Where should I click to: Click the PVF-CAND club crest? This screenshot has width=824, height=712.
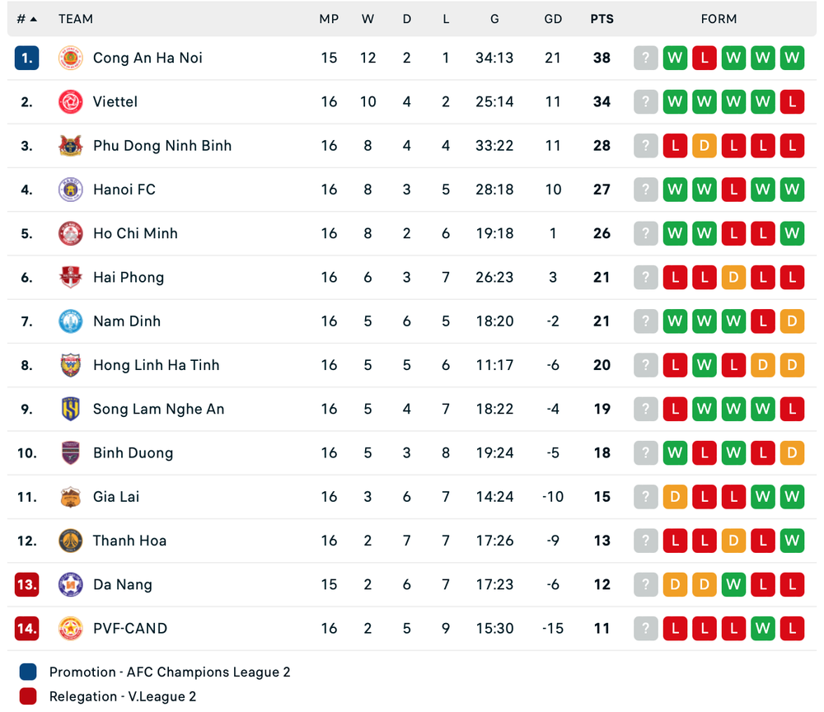71,628
